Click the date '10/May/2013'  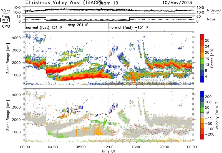click(177, 2)
